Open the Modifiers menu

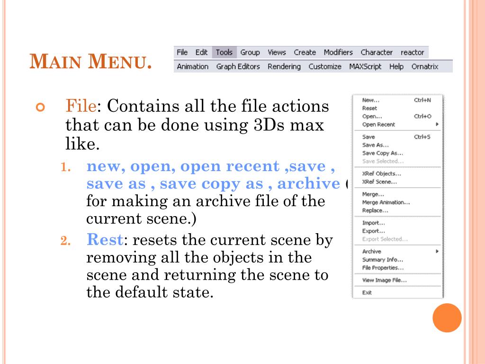(338, 52)
